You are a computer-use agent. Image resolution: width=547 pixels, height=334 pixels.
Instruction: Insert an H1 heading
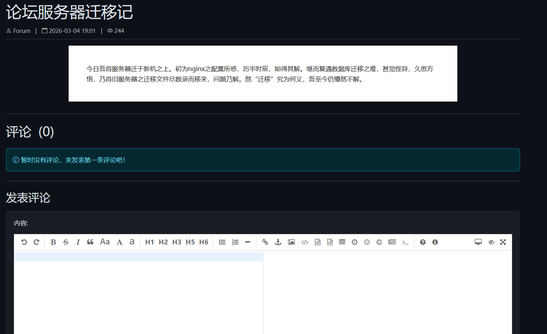click(150, 242)
